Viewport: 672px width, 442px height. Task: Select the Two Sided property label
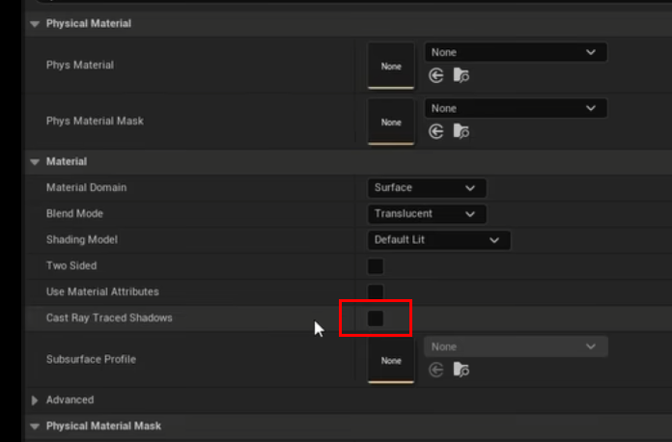coord(71,266)
